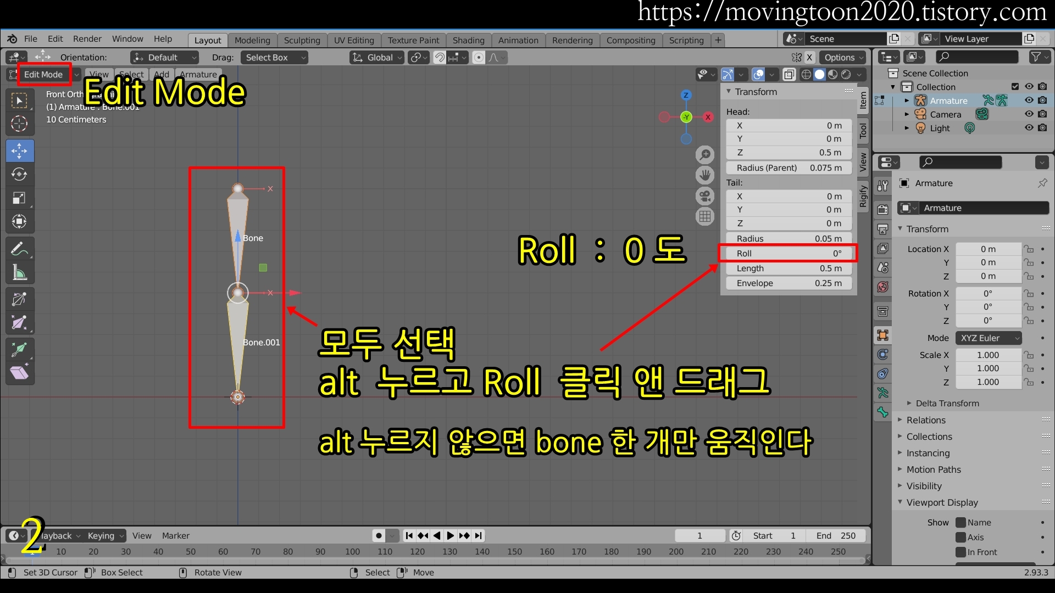
Task: Disable Armature in renders camera icon
Action: tap(1042, 100)
